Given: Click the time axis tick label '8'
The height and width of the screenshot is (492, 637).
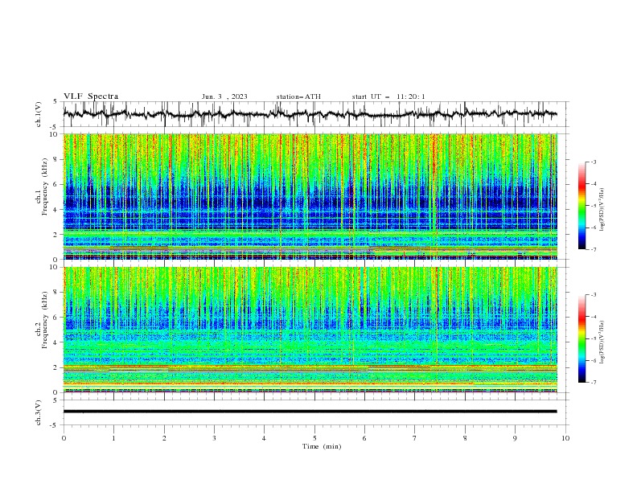Looking at the screenshot, I should 465,438.
